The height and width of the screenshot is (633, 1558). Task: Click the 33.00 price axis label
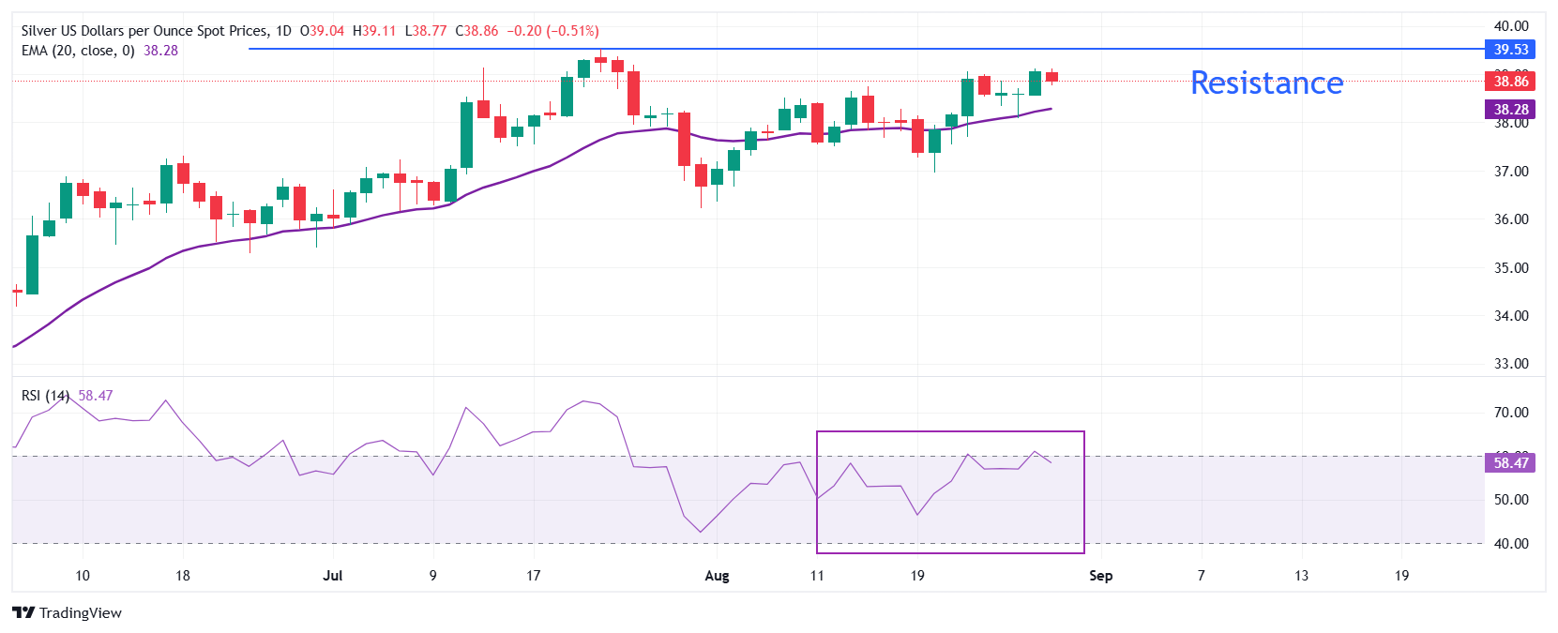[x=1510, y=364]
